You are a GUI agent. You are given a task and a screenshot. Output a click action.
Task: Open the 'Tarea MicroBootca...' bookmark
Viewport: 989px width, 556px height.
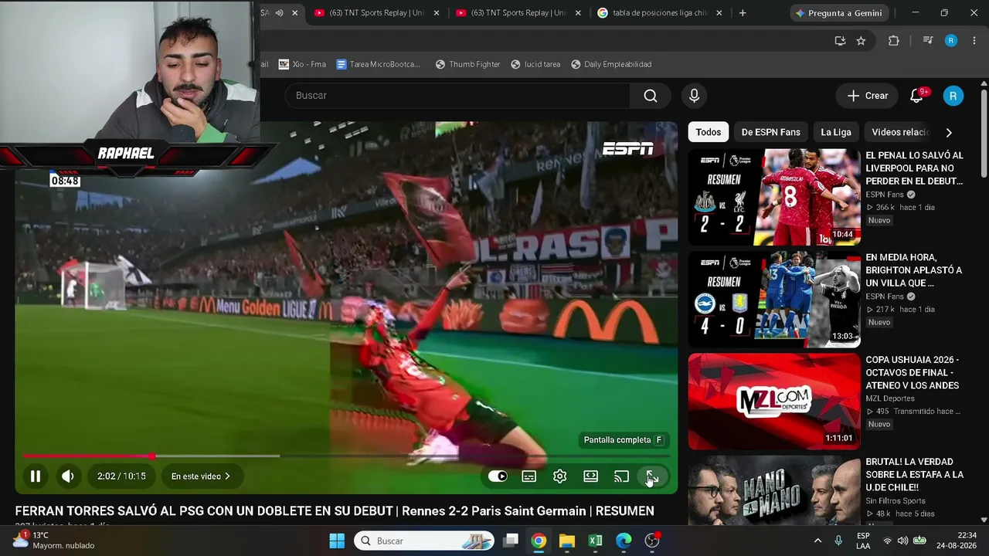click(x=379, y=64)
